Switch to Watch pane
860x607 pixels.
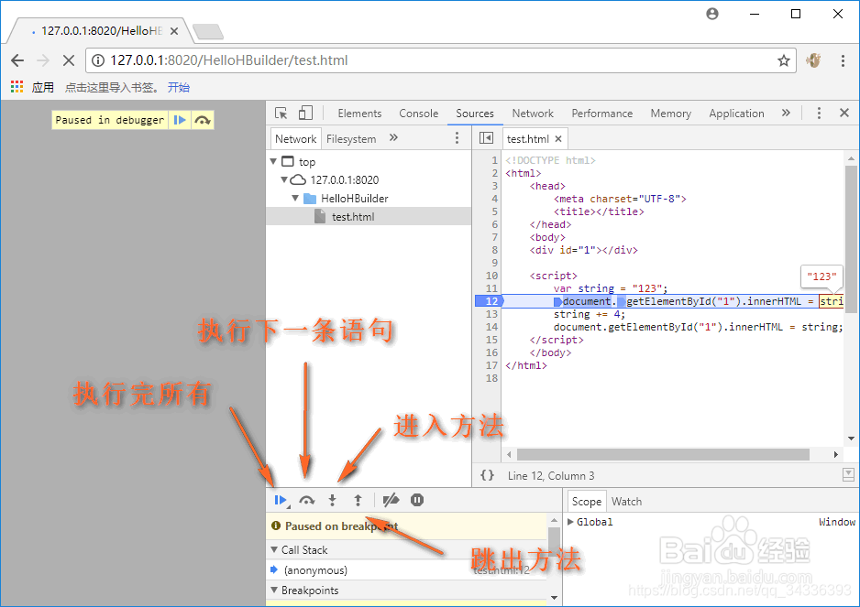(626, 502)
